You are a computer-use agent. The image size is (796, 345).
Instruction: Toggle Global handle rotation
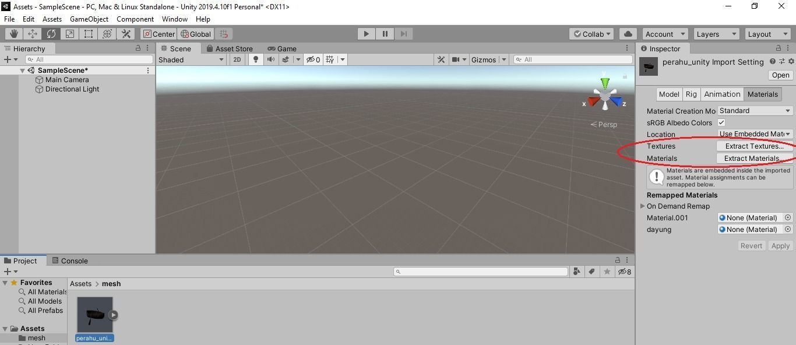pos(196,34)
